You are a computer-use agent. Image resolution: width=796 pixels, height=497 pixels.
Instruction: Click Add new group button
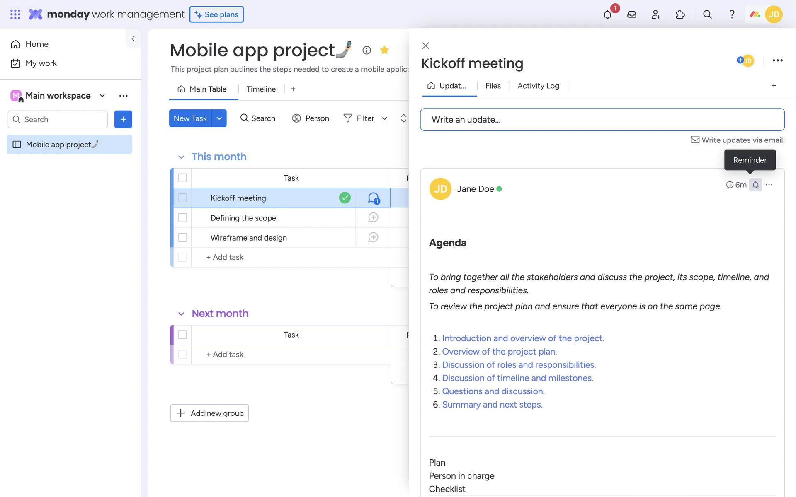(209, 413)
